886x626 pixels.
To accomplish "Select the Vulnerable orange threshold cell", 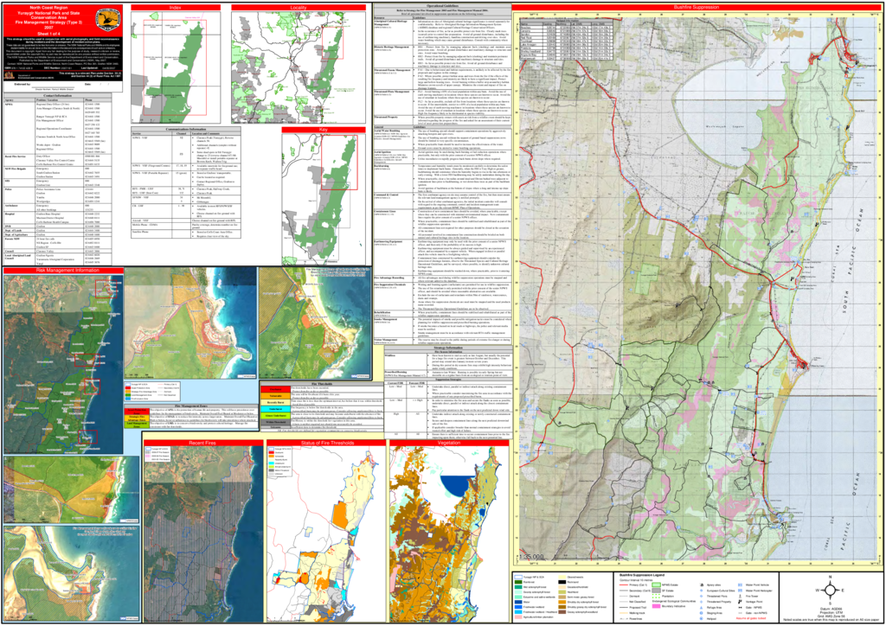I will (x=274, y=396).
